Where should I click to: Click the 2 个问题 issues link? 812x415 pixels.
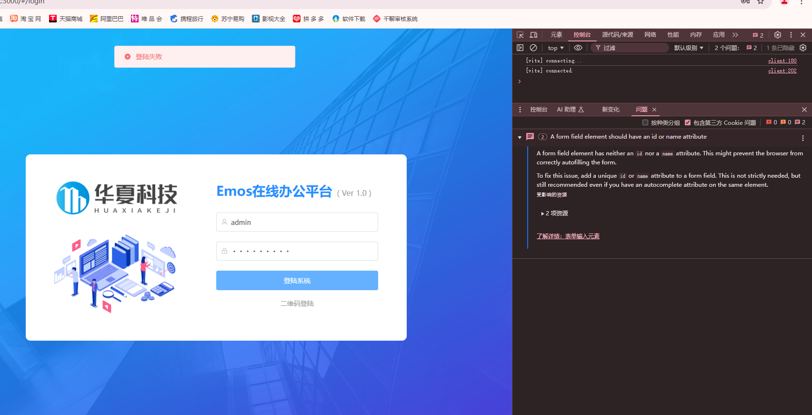(x=736, y=48)
